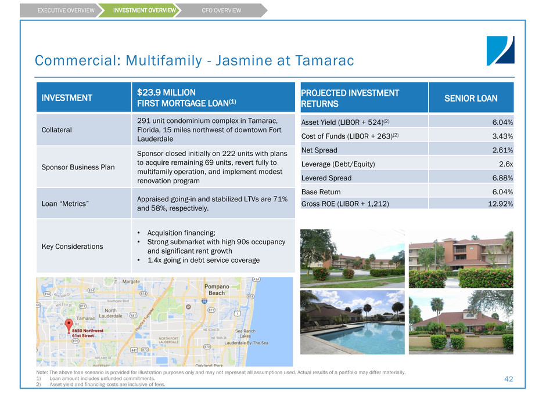Select the Key Considerations row label
Screen dimensions: 546x409
[x=72, y=247]
